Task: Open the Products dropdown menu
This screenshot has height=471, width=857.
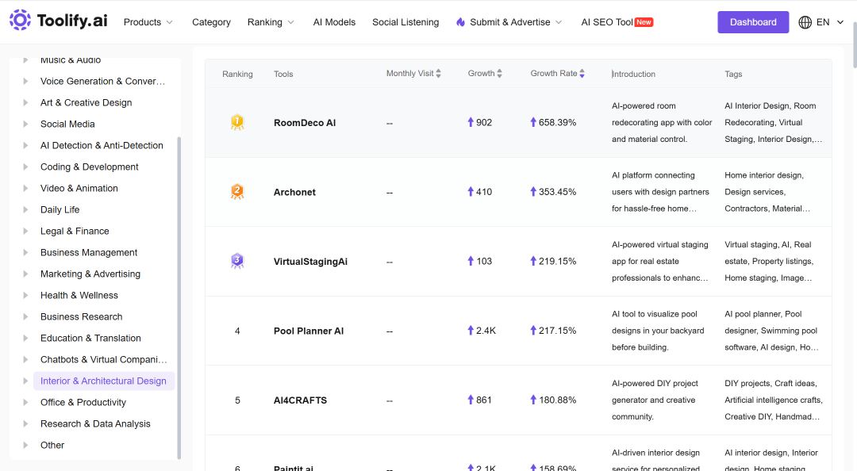Action: pos(148,22)
